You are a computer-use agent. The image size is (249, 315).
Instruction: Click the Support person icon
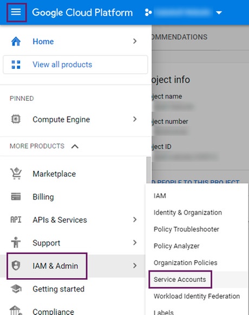(16, 242)
